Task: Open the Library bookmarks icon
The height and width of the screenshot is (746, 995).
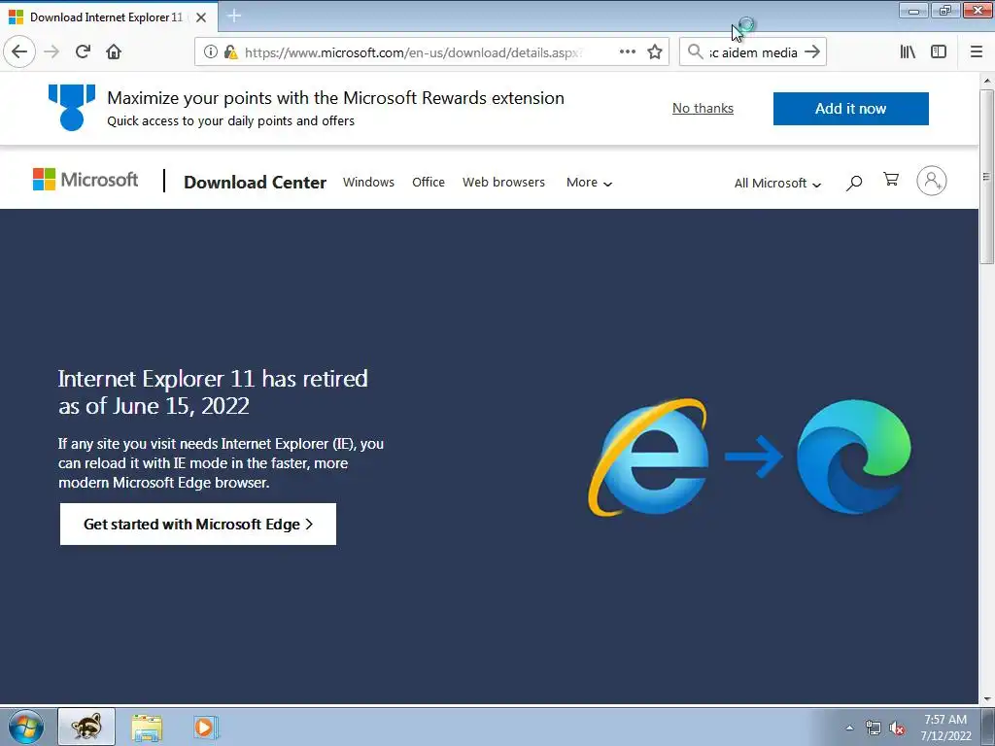Action: (908, 51)
